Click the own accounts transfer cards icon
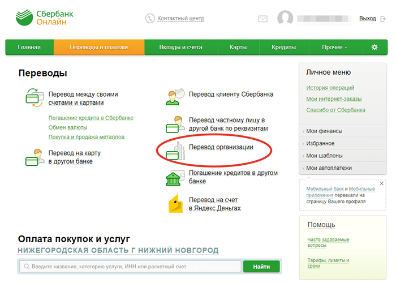This screenshot has width=396, height=283. coord(35,98)
